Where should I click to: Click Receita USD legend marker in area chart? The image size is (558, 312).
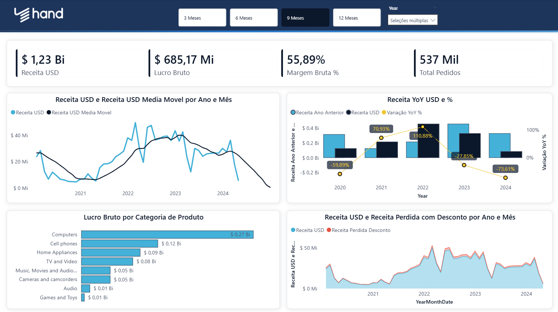[293, 230]
